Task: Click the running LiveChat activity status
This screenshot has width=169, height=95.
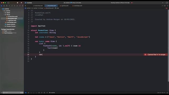Action: [120, 3]
